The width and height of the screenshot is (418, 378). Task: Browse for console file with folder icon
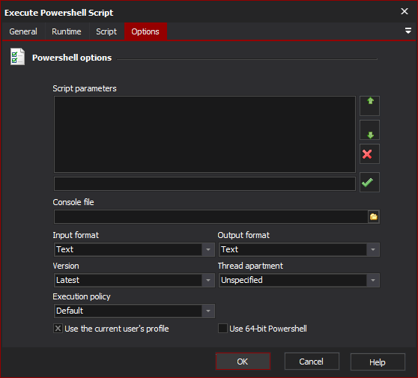point(374,217)
